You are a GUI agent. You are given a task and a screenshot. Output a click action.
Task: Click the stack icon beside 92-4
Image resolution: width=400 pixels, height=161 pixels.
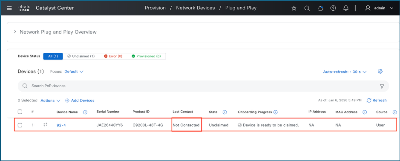tap(46, 124)
